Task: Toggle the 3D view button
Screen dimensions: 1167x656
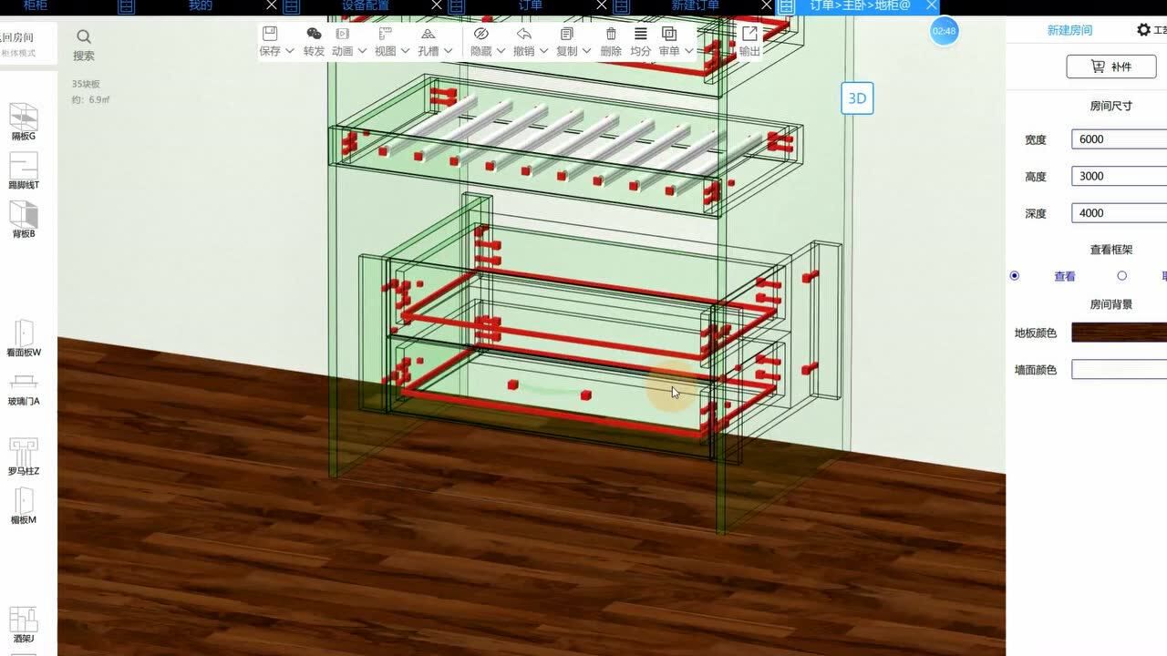Action: (857, 98)
